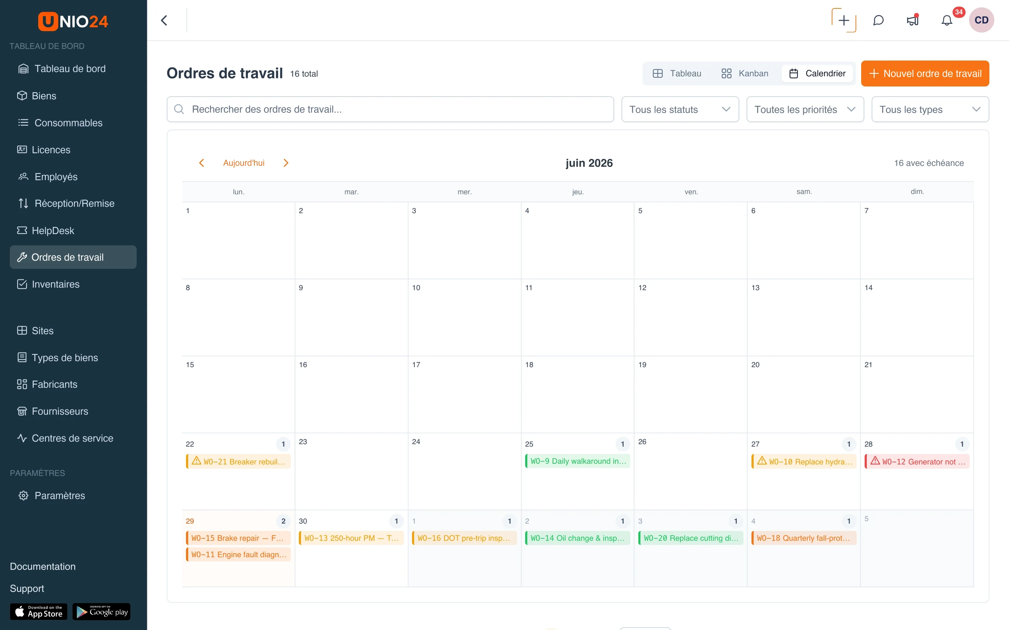Click the search magnifier icon
Image resolution: width=1009 pixels, height=630 pixels.
coord(179,109)
